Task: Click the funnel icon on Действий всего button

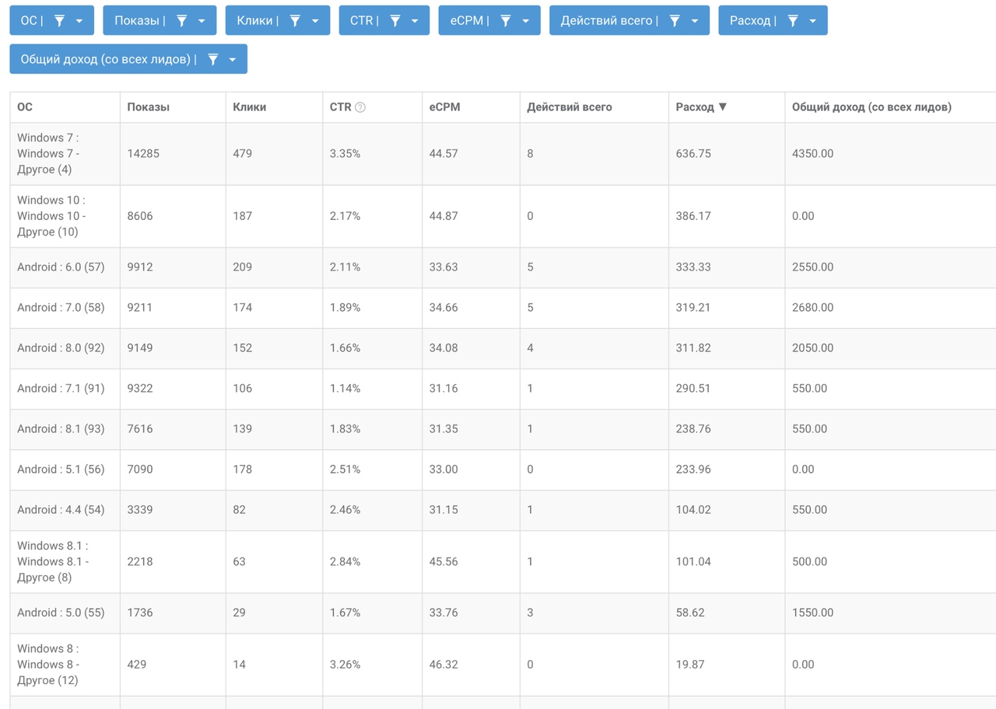Action: (x=675, y=21)
